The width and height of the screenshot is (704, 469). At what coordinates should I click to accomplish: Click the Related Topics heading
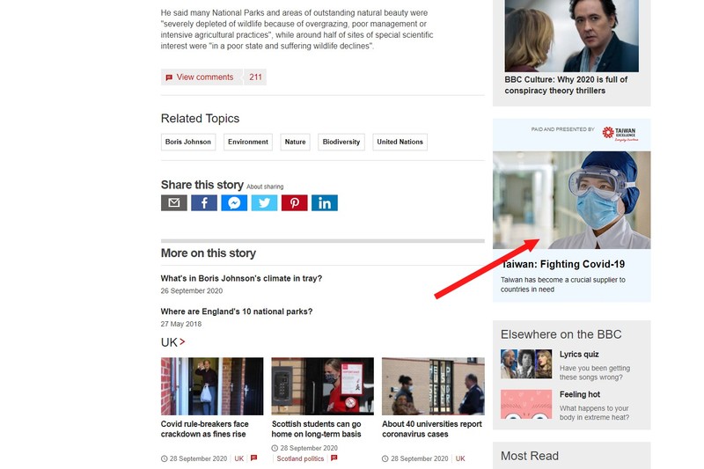pos(201,119)
